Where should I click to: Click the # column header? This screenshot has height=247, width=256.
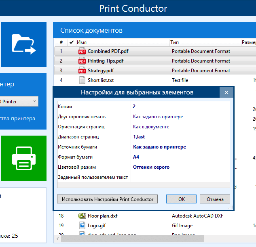pyautogui.click(x=61, y=42)
